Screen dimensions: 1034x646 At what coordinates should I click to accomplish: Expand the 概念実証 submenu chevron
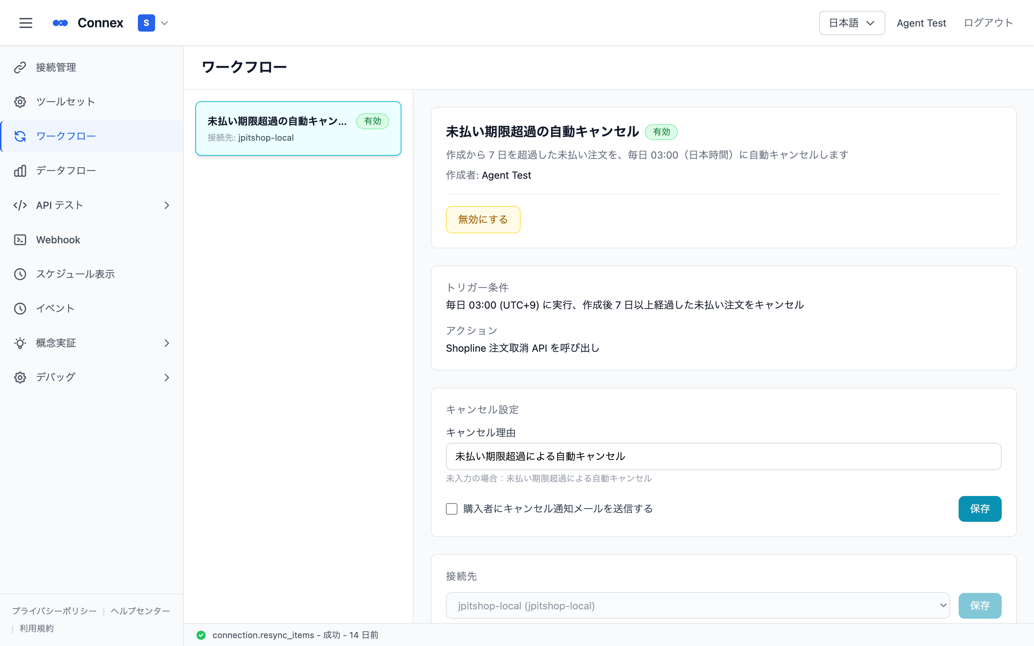point(167,343)
